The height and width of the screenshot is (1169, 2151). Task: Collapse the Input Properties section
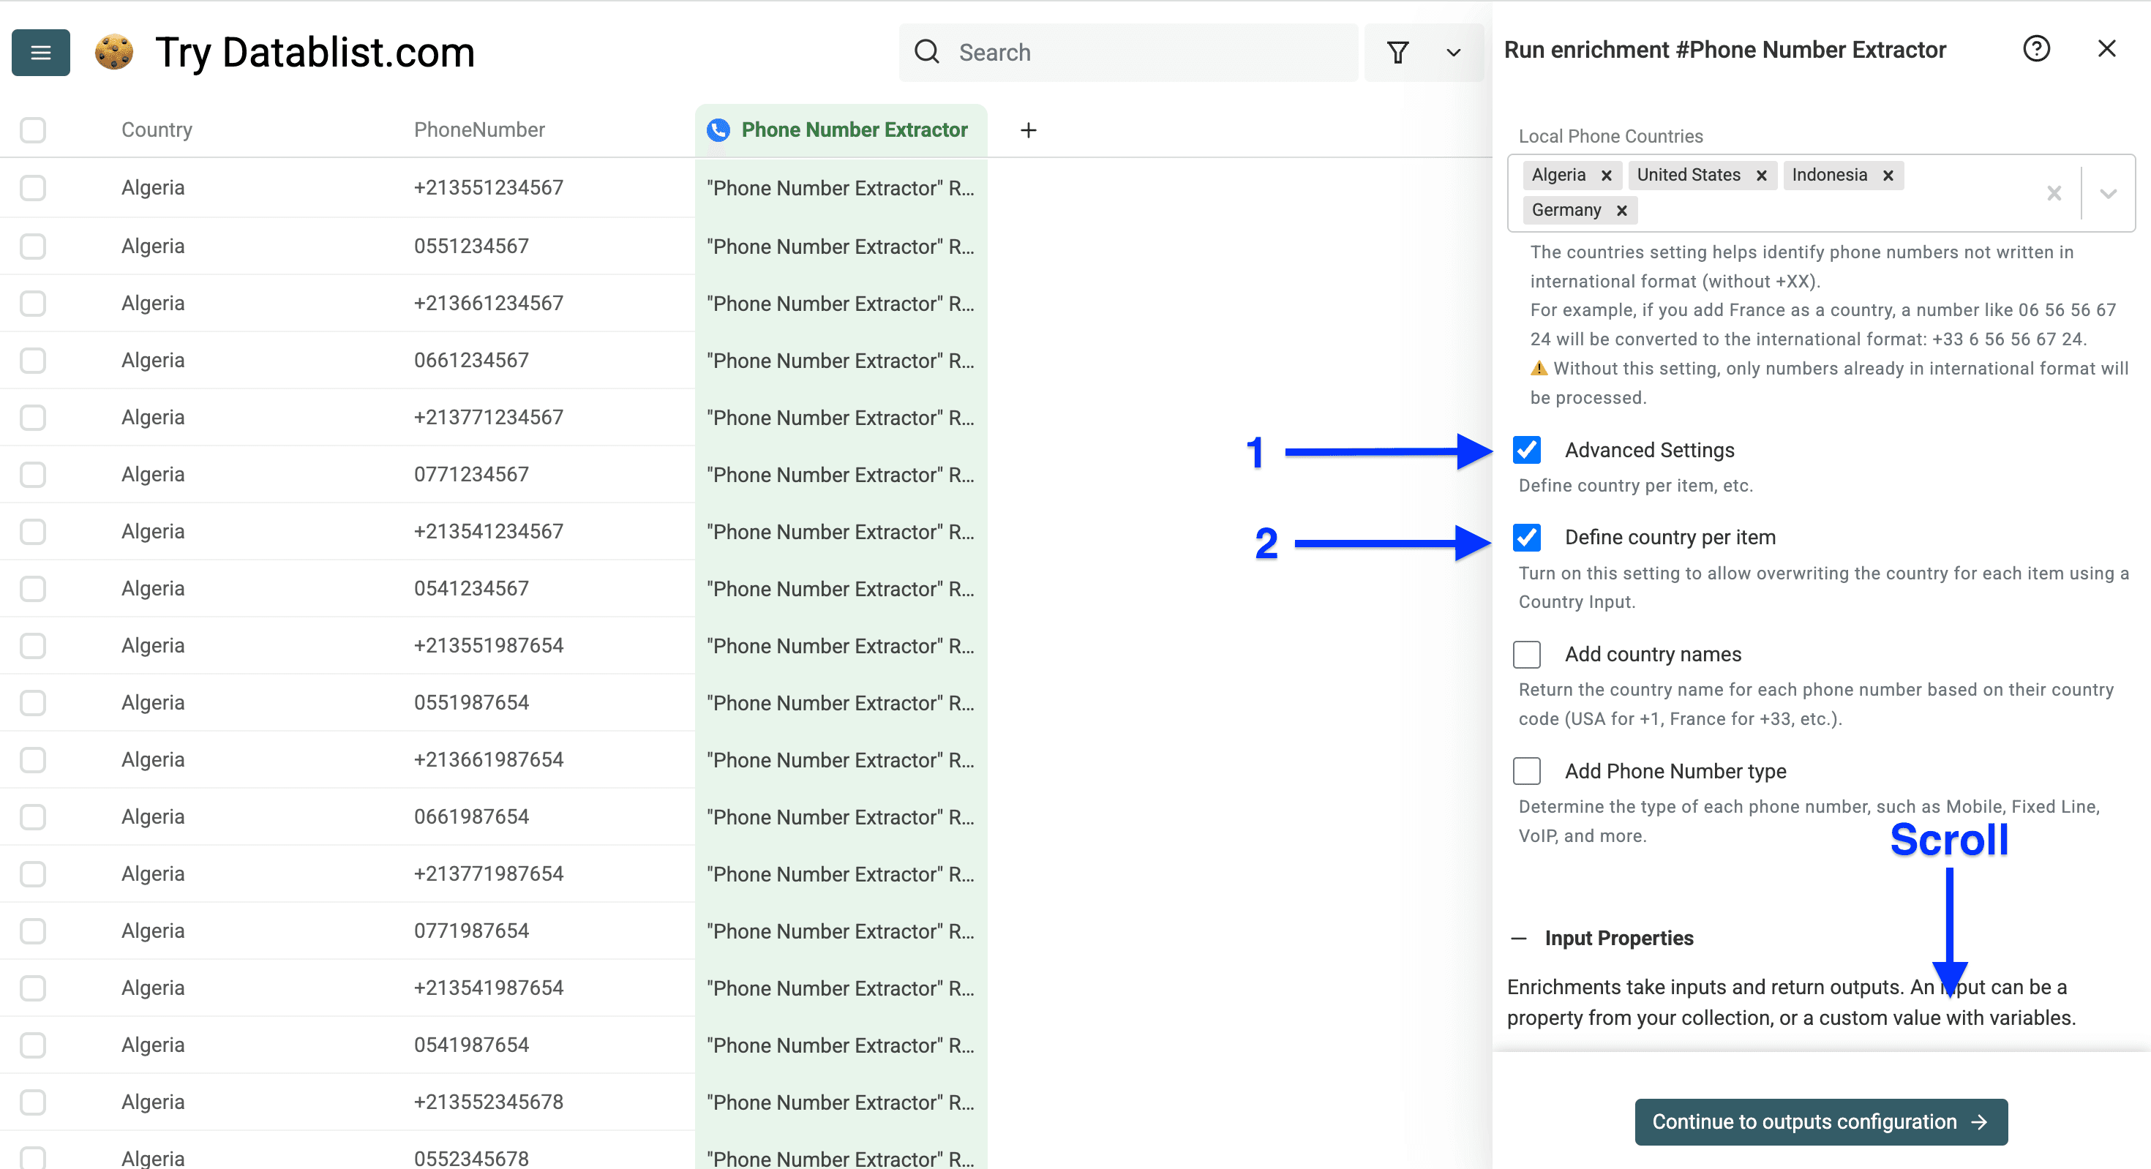click(1520, 938)
